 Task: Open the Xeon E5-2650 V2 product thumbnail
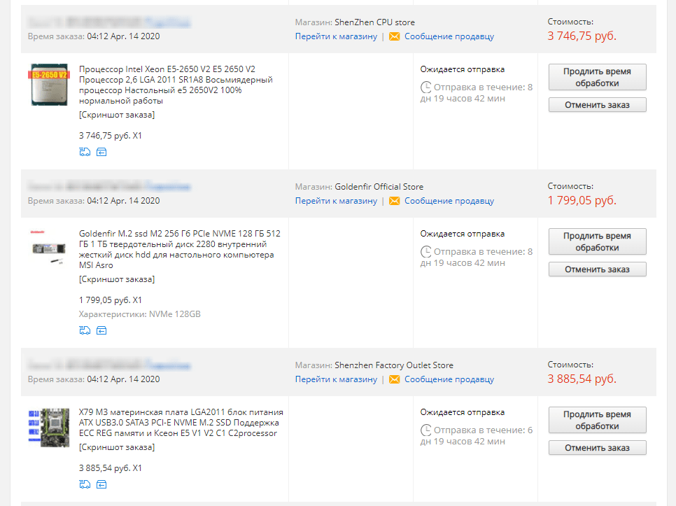pos(49,85)
